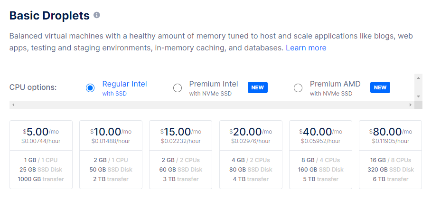
Task: Click the up arrow of vertical scrollbar
Action: (x=418, y=78)
